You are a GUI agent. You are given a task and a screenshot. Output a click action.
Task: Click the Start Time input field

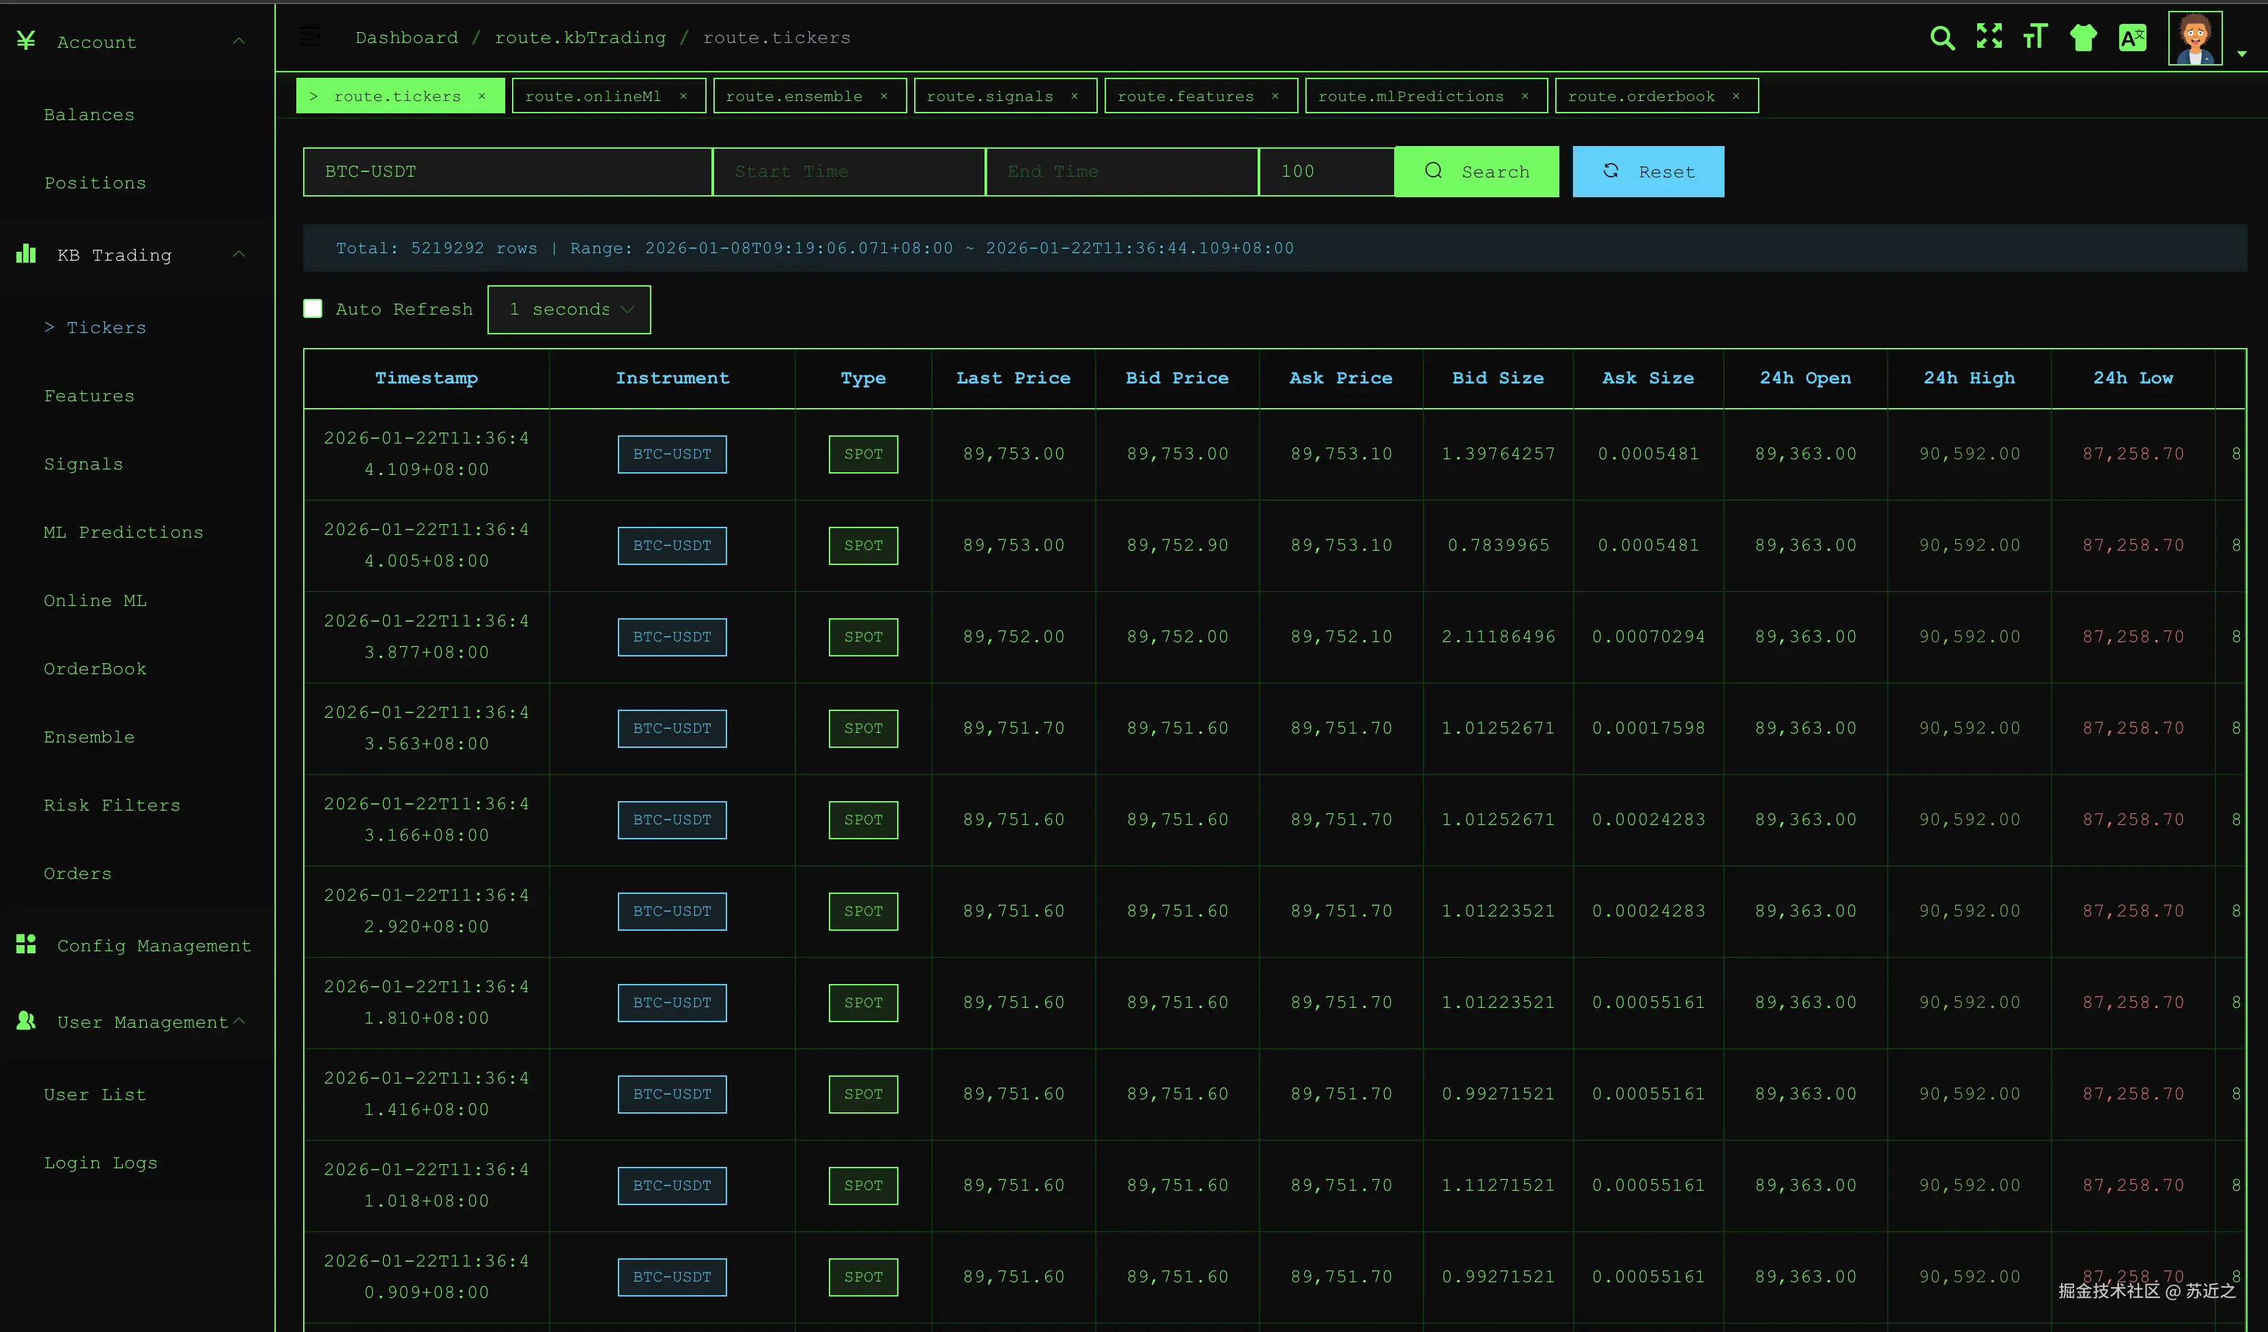coord(849,172)
